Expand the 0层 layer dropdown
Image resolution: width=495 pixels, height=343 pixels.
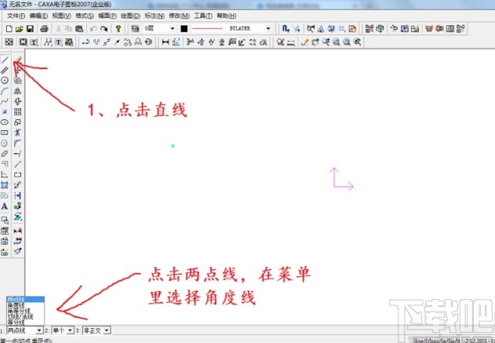click(x=173, y=29)
